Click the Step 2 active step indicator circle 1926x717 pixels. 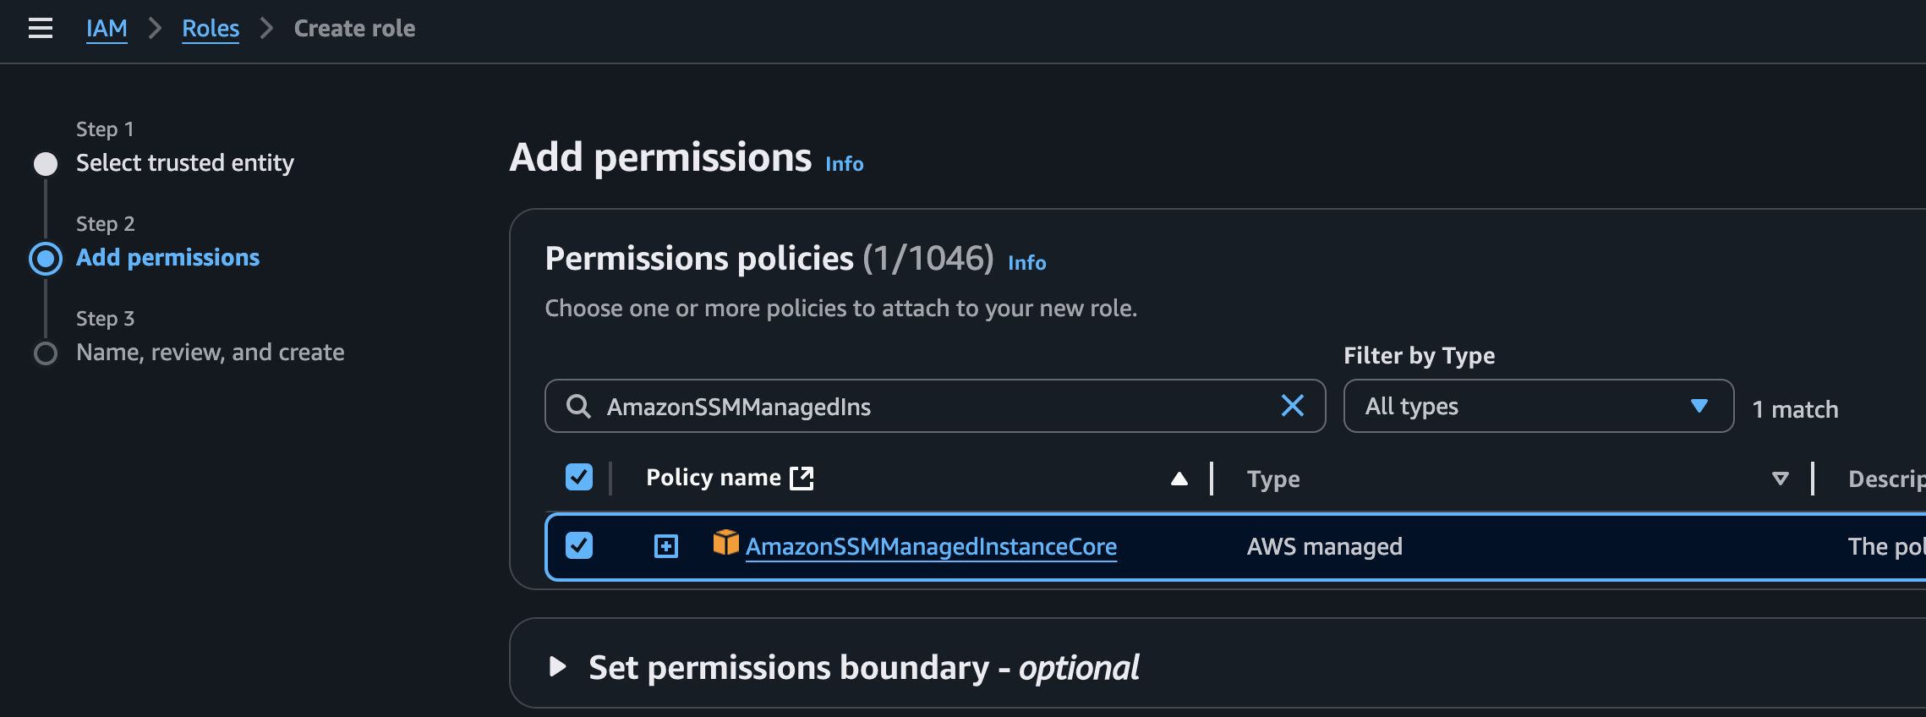point(46,259)
